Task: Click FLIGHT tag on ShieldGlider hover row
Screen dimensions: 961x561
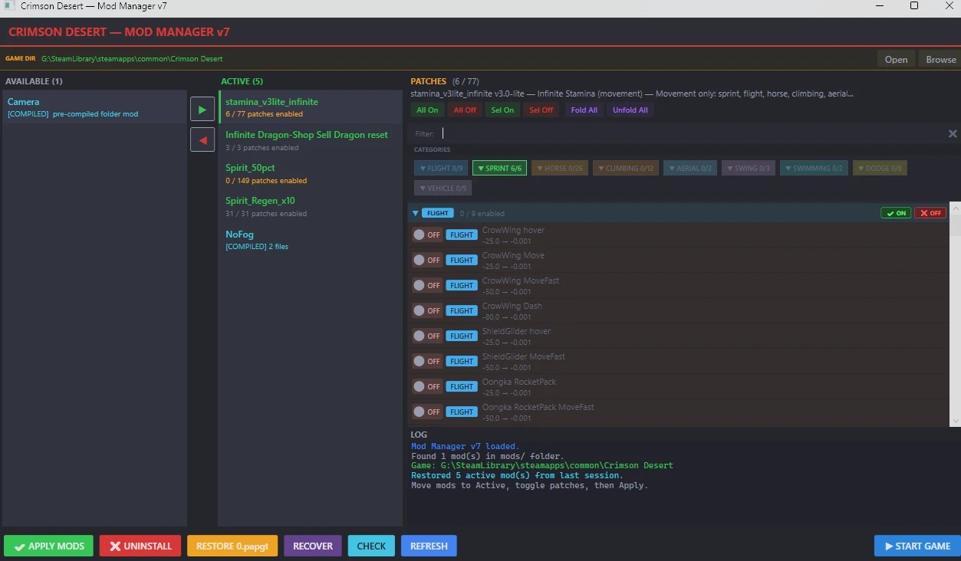Action: pos(462,336)
